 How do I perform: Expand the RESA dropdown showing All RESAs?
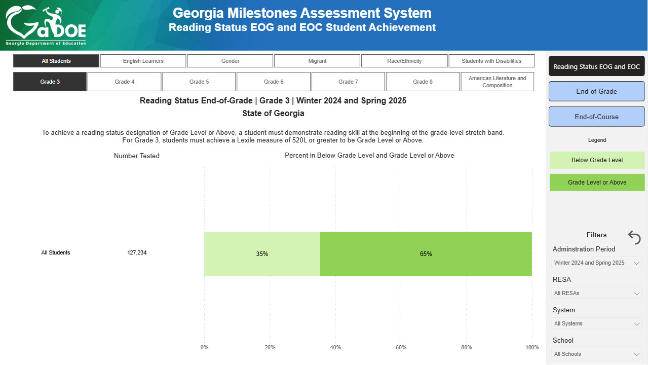[x=596, y=293]
